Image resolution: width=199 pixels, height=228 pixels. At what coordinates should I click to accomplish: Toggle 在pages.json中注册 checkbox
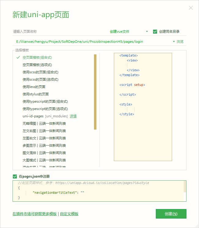tap(15, 177)
